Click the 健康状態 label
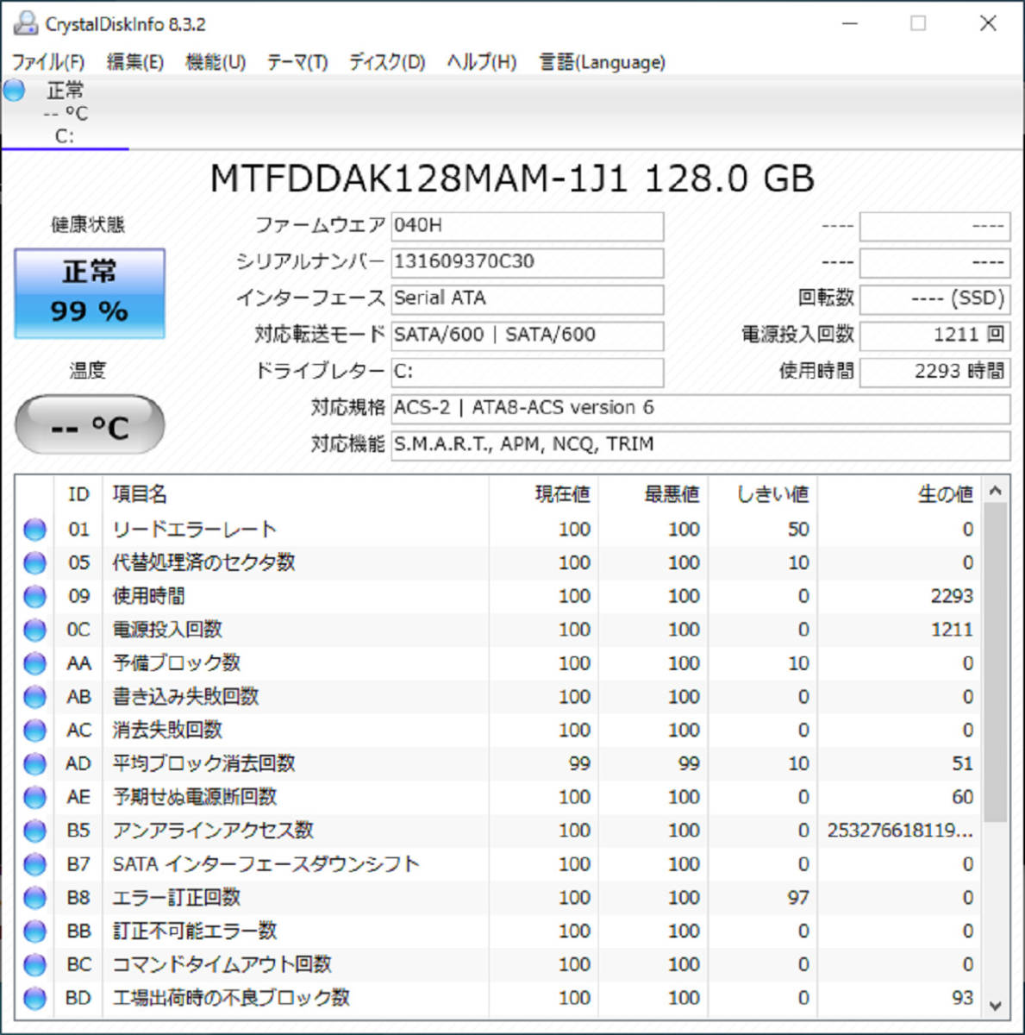This screenshot has width=1025, height=1035. [88, 225]
